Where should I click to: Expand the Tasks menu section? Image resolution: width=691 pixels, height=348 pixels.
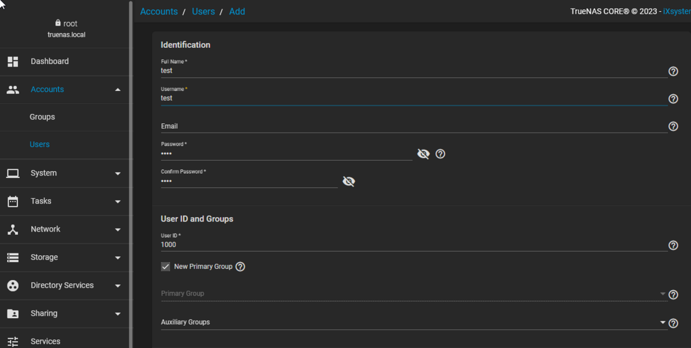pyautogui.click(x=118, y=202)
